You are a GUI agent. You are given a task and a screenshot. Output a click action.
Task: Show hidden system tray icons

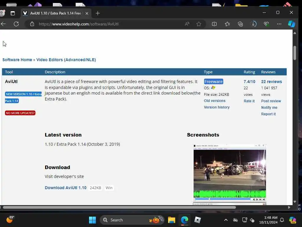pos(226,220)
